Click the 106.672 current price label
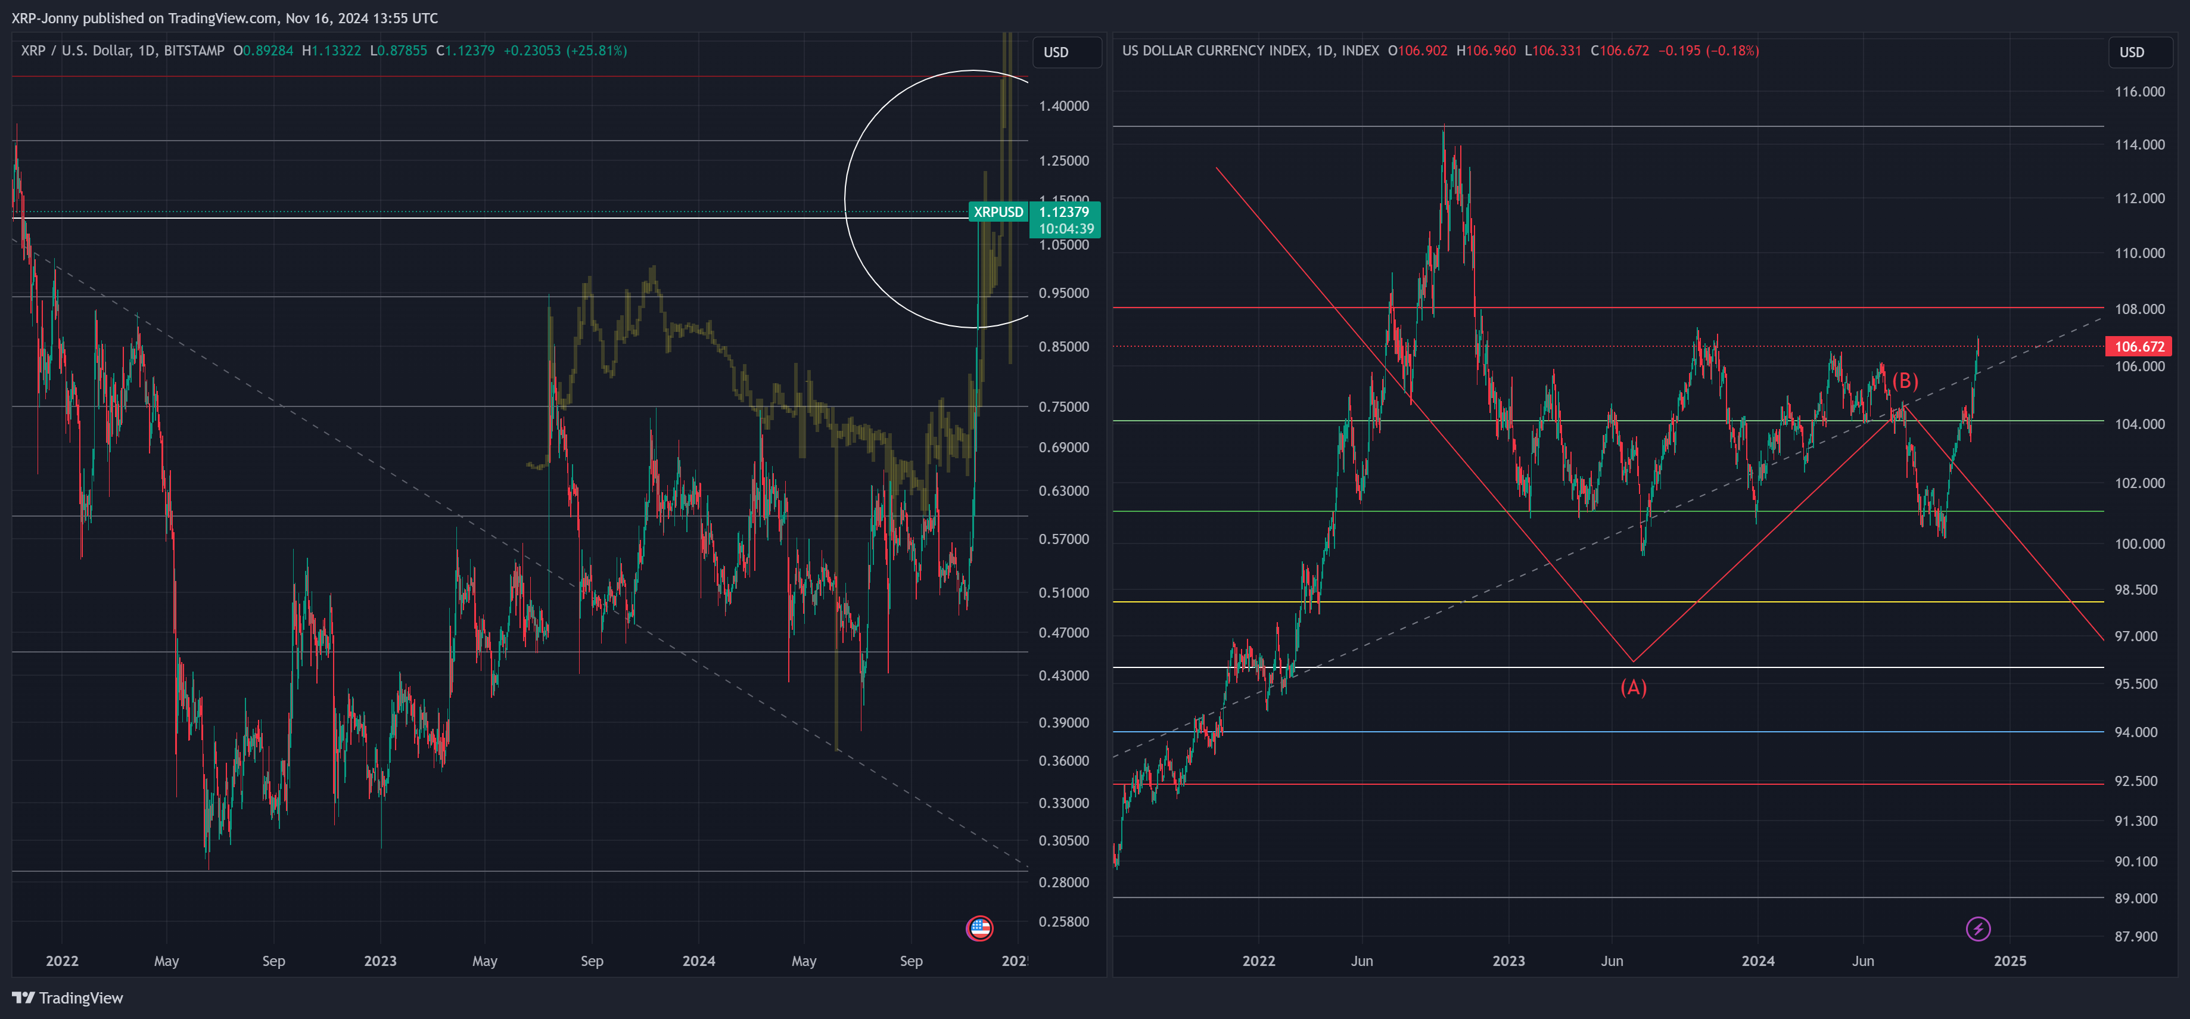 (x=2138, y=346)
